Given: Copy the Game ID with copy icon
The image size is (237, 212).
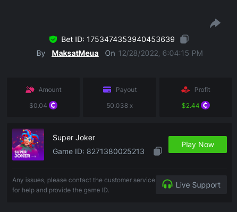Looking at the screenshot, I should [158, 151].
